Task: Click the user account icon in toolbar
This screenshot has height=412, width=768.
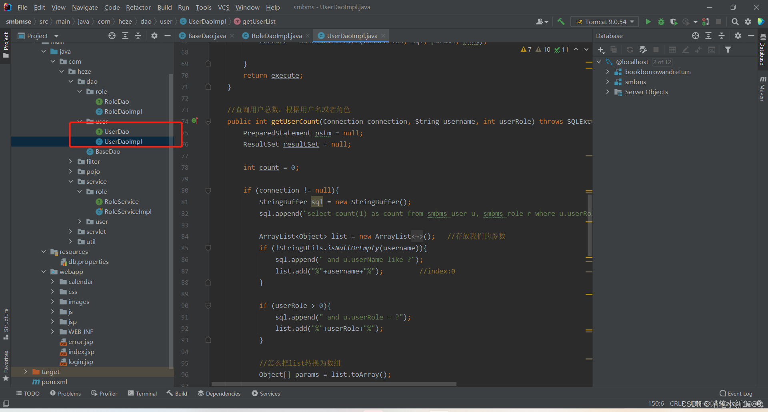Action: 542,22
